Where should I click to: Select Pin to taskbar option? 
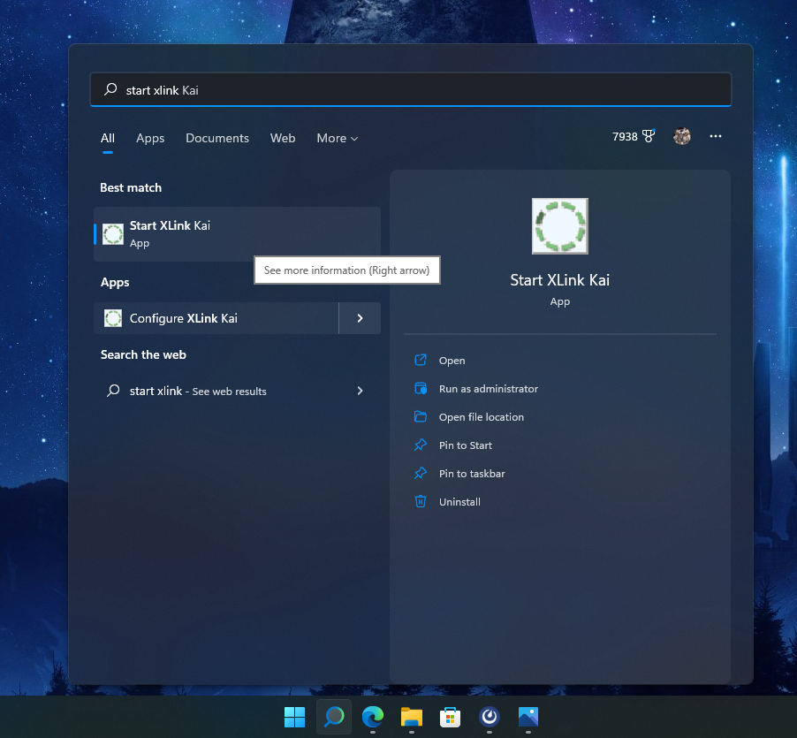[472, 474]
